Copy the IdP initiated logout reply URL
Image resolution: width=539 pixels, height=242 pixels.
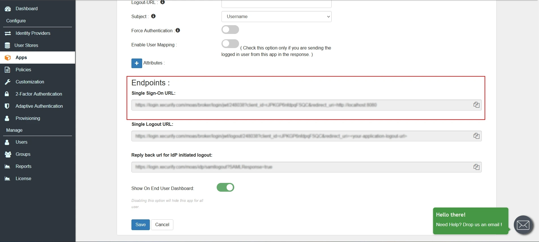tap(476, 167)
